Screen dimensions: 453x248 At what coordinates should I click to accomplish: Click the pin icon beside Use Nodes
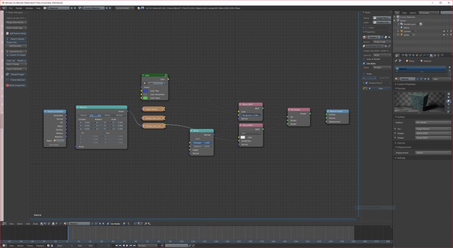pyautogui.click(x=124, y=224)
